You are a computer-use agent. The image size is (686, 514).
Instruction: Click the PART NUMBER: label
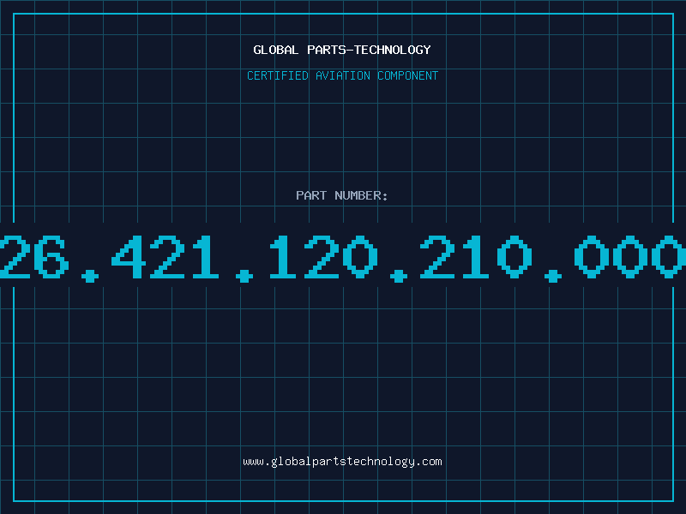coord(342,195)
